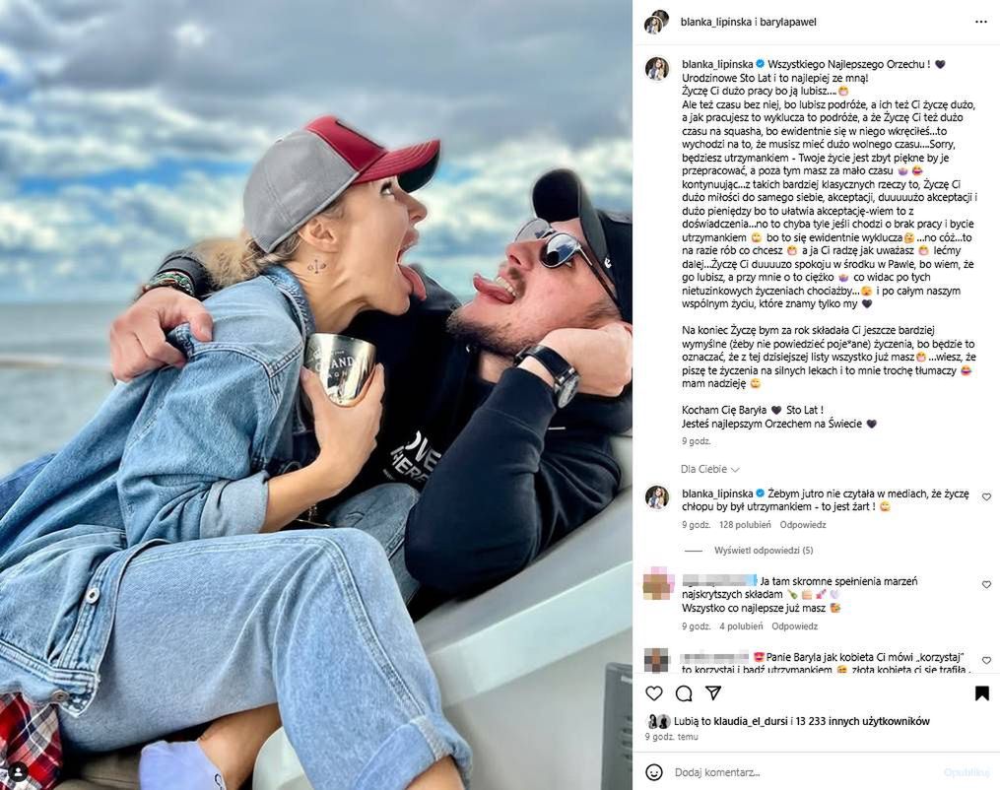Share the post with the paper plane icon
Screen dimensions: 1000x790
pyautogui.click(x=713, y=693)
